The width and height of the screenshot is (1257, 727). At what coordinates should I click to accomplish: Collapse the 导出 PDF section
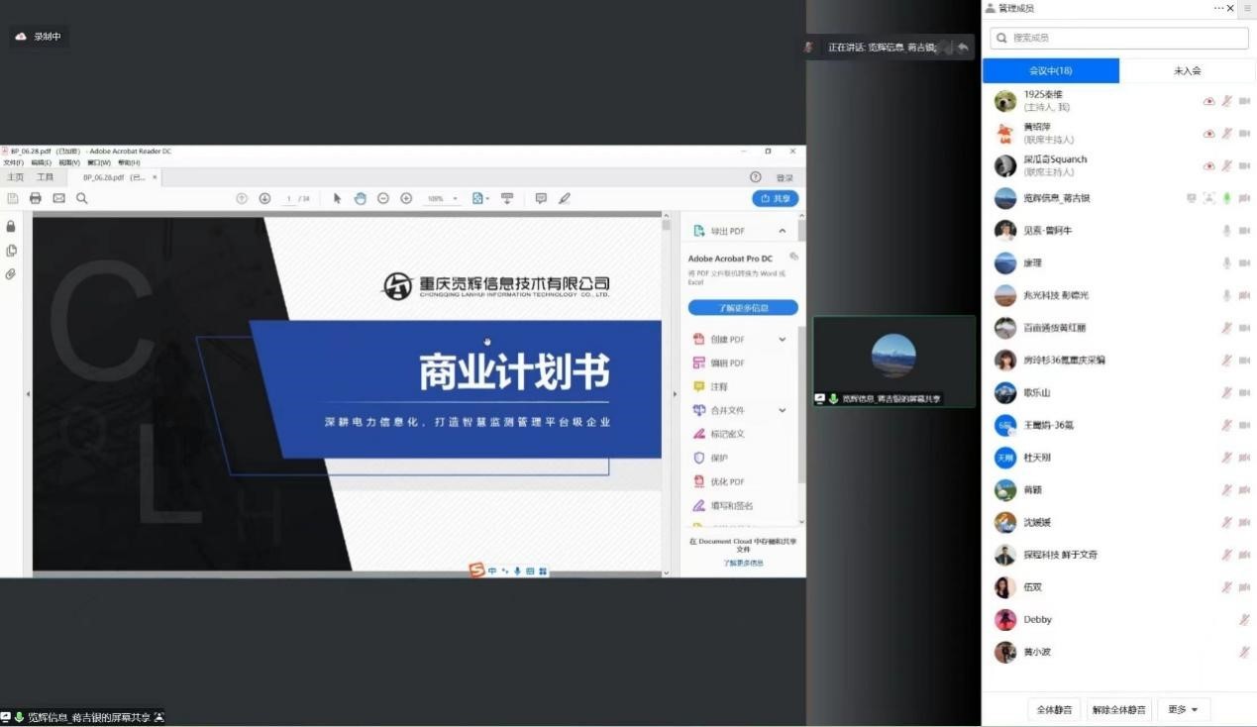[x=782, y=231]
